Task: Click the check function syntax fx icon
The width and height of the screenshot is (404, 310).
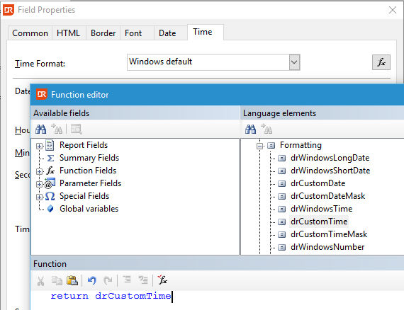Action: 162,280
